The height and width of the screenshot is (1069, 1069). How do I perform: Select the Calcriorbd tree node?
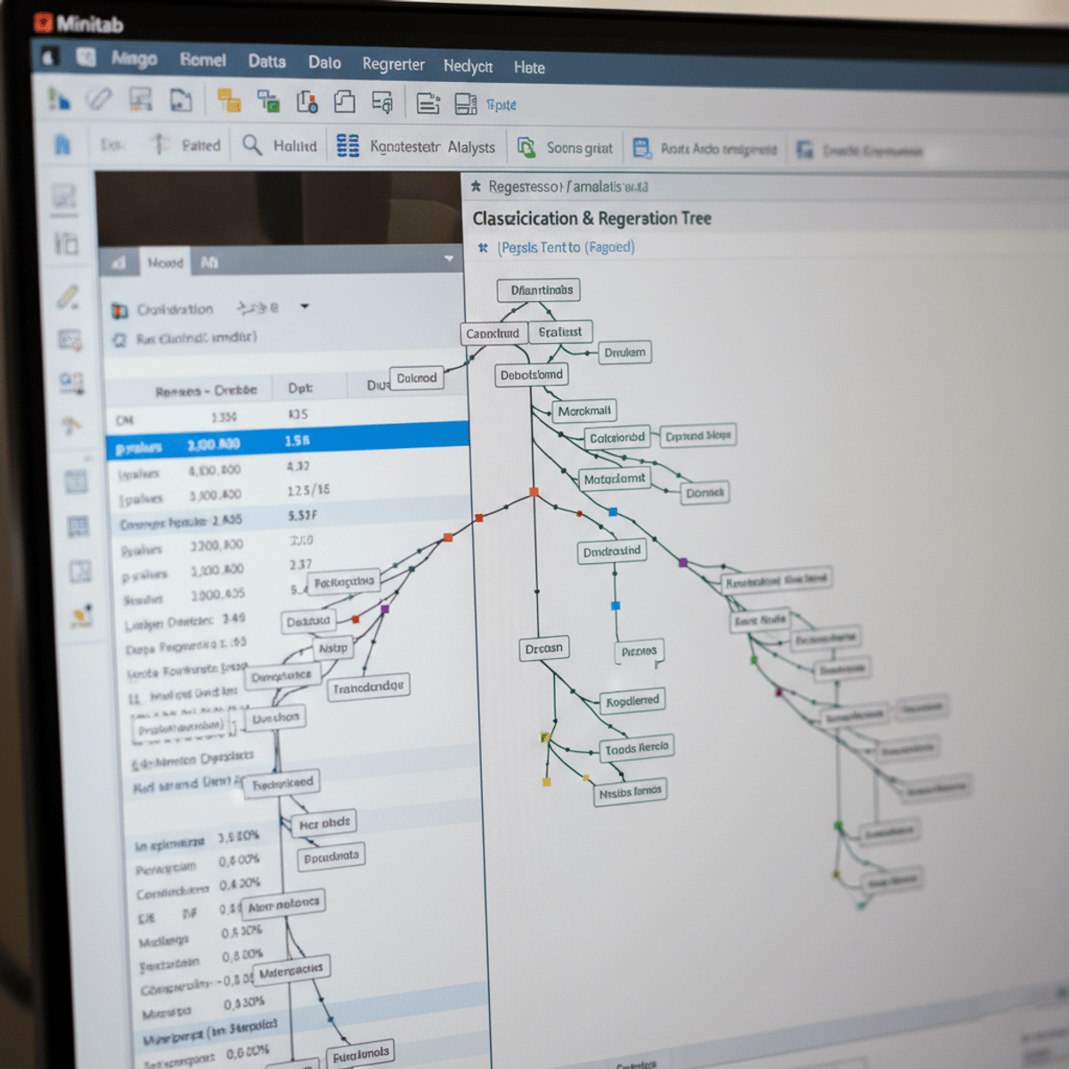tap(617, 437)
